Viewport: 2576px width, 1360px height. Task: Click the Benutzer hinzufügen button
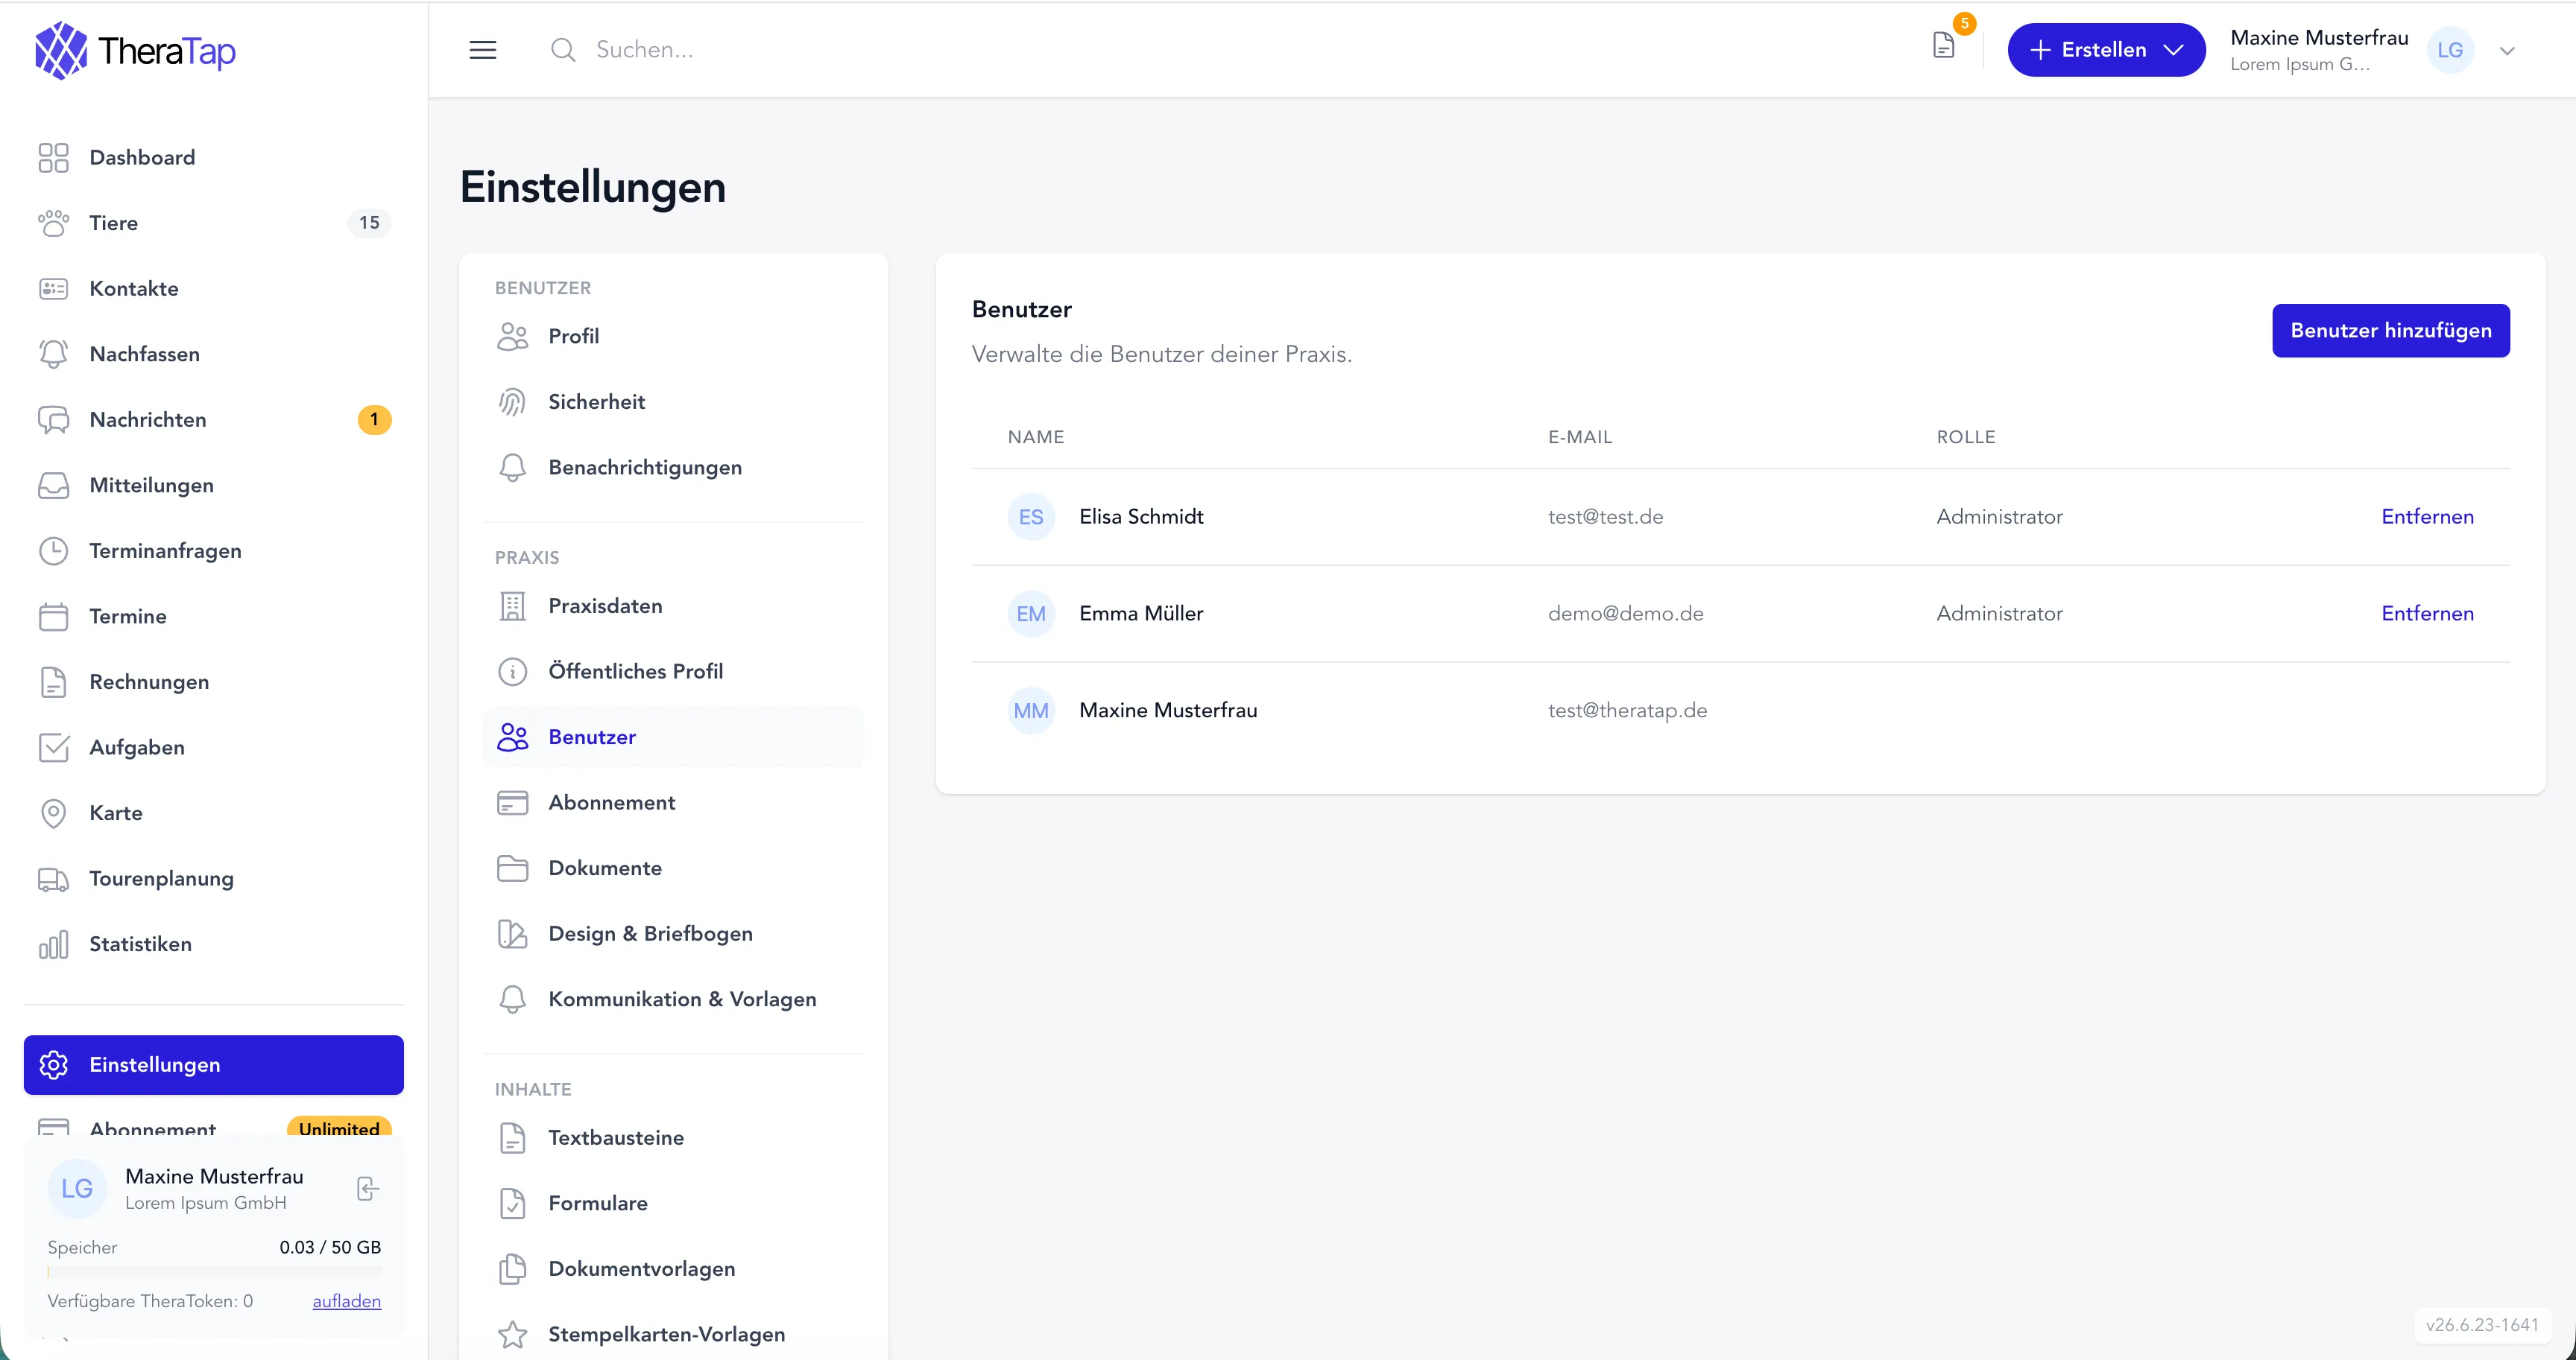(2391, 331)
